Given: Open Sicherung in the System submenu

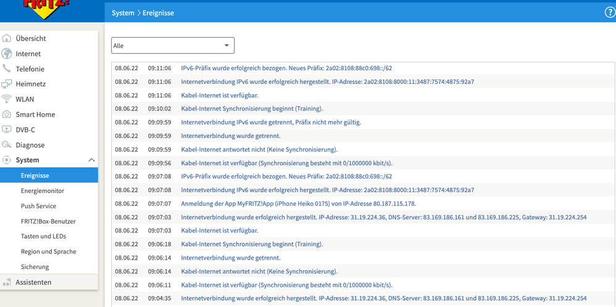Looking at the screenshot, I should point(35,267).
